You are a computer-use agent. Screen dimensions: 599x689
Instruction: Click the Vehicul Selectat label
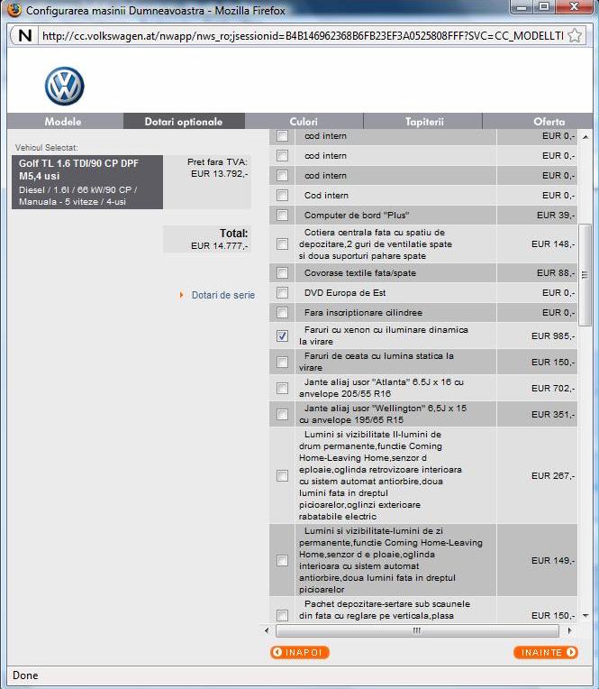pos(47,148)
